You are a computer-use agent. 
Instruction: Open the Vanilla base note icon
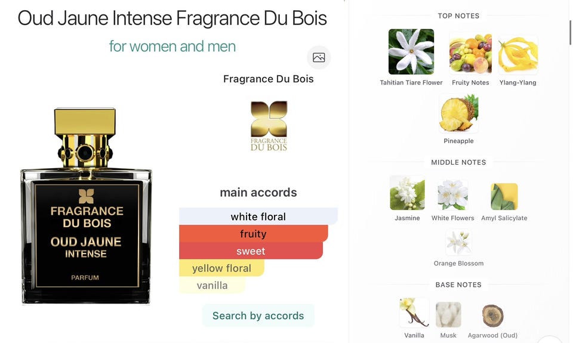tap(414, 313)
